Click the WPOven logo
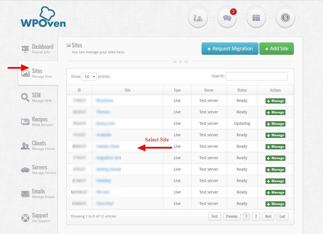This screenshot has height=234, width=323. [43, 17]
